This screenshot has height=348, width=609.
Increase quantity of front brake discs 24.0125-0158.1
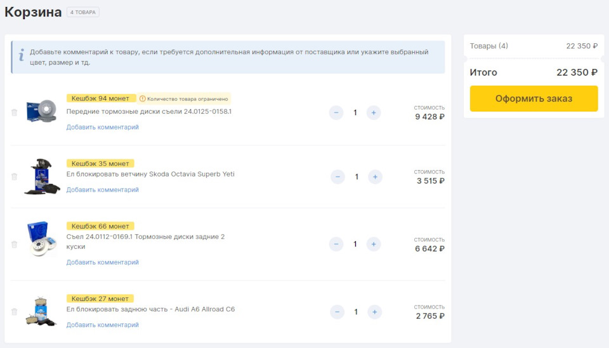click(374, 113)
